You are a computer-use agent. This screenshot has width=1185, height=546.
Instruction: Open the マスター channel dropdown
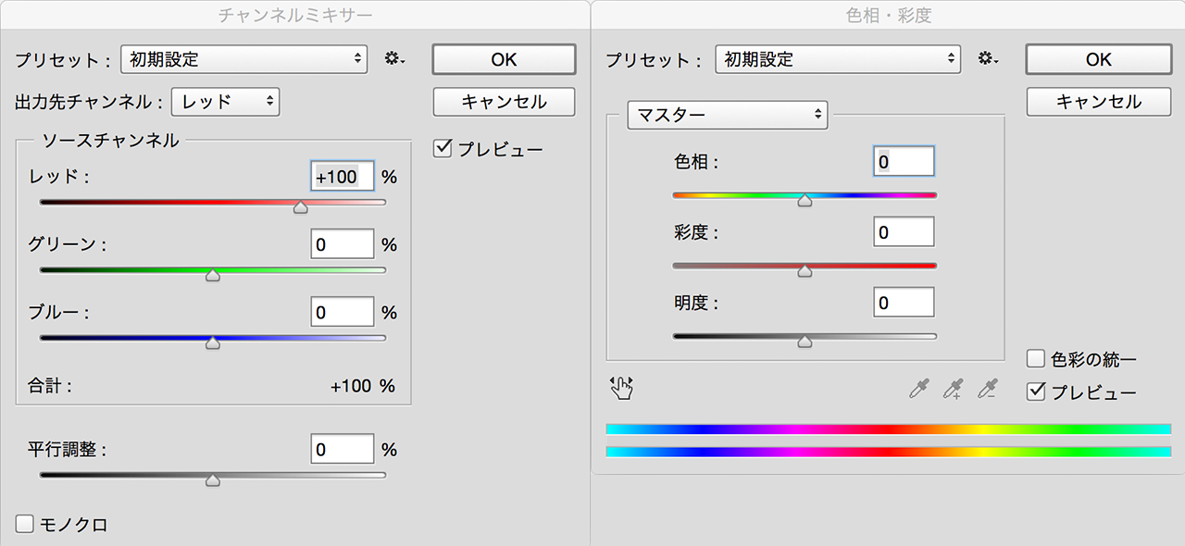point(727,116)
